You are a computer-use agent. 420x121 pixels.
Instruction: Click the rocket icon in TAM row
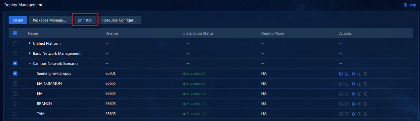point(353,114)
